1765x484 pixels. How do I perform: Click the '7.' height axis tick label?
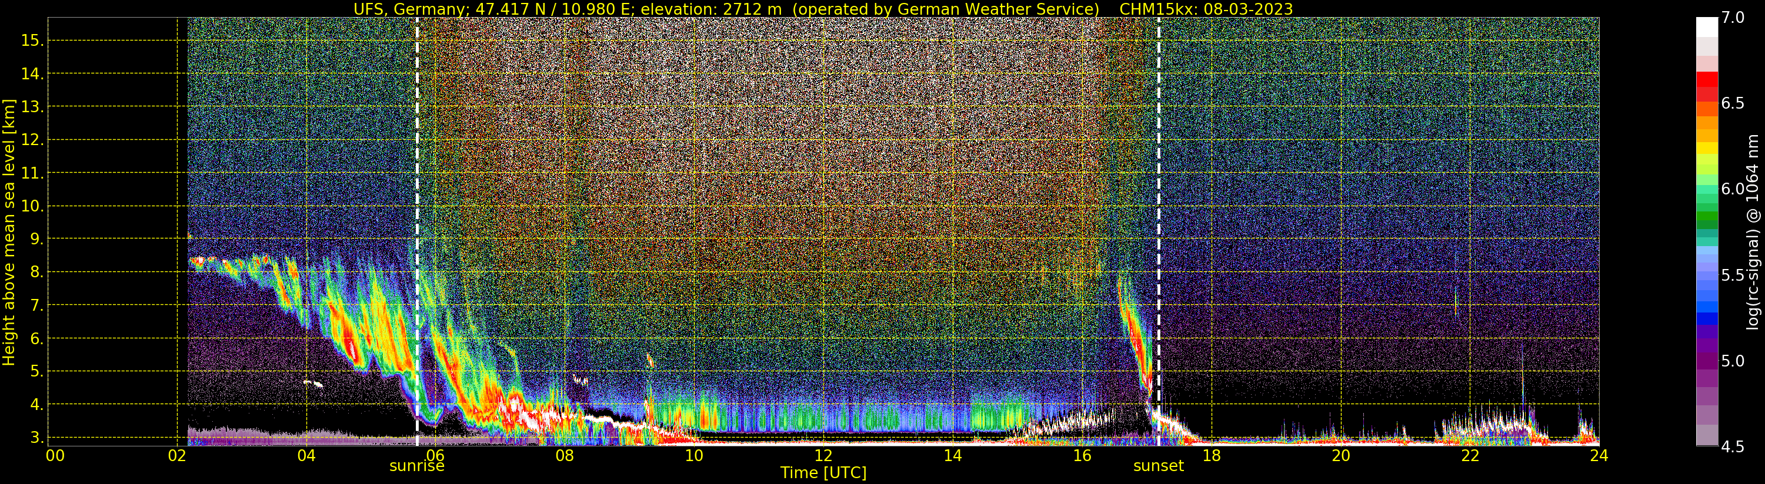(x=37, y=305)
